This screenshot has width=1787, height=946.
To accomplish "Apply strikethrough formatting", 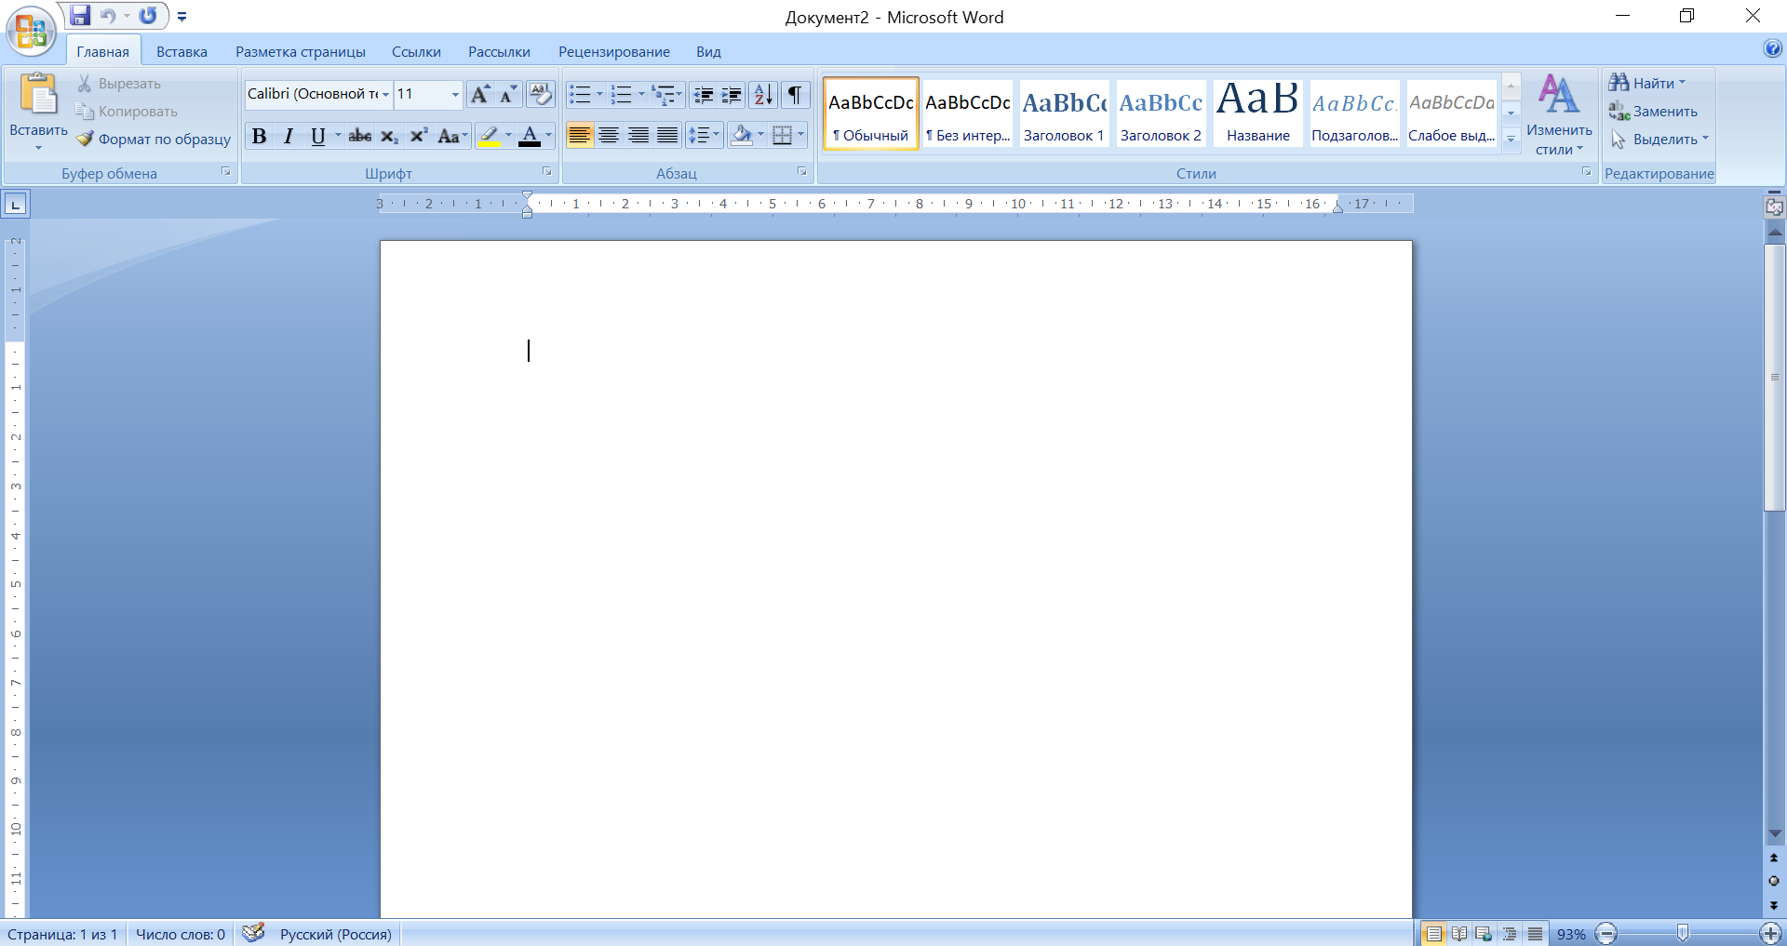I will pyautogui.click(x=360, y=136).
